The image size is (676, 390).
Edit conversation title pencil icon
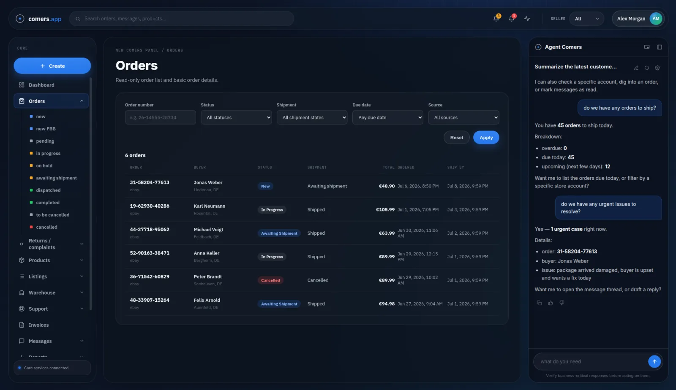pyautogui.click(x=636, y=68)
